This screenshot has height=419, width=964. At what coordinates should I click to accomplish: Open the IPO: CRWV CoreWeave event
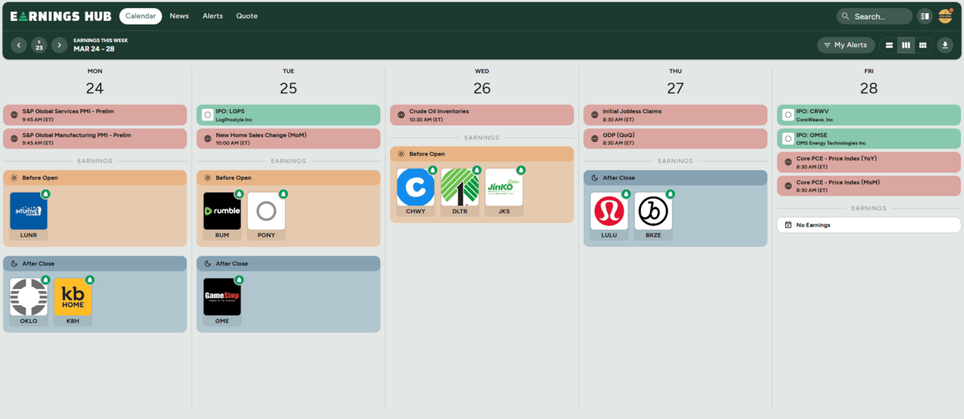(x=868, y=115)
